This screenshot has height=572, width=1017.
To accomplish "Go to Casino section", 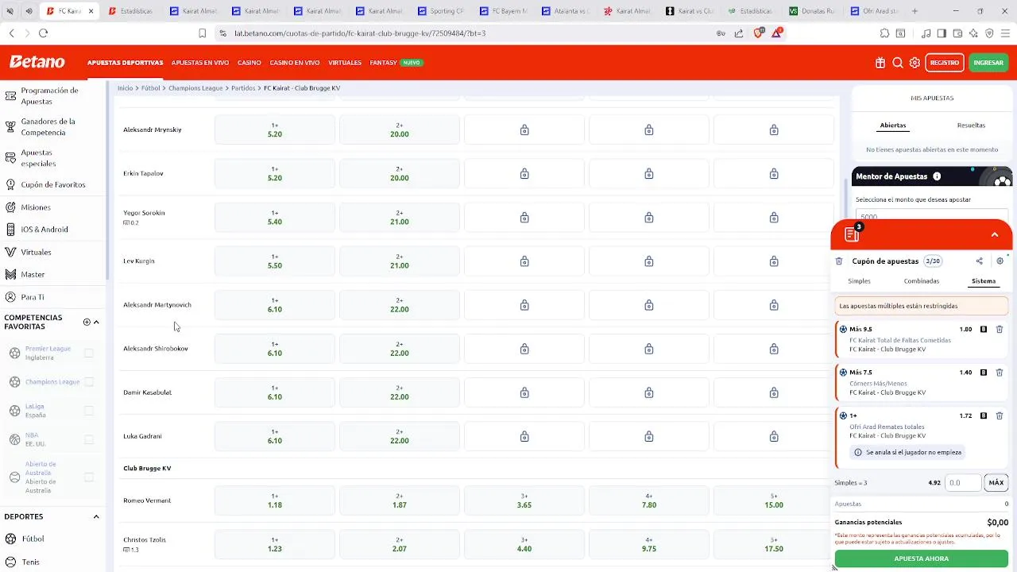I will [249, 63].
